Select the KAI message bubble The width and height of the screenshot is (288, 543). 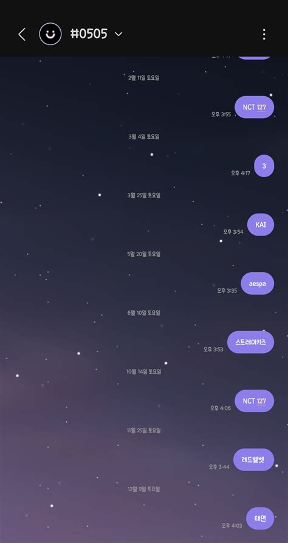[261, 225]
